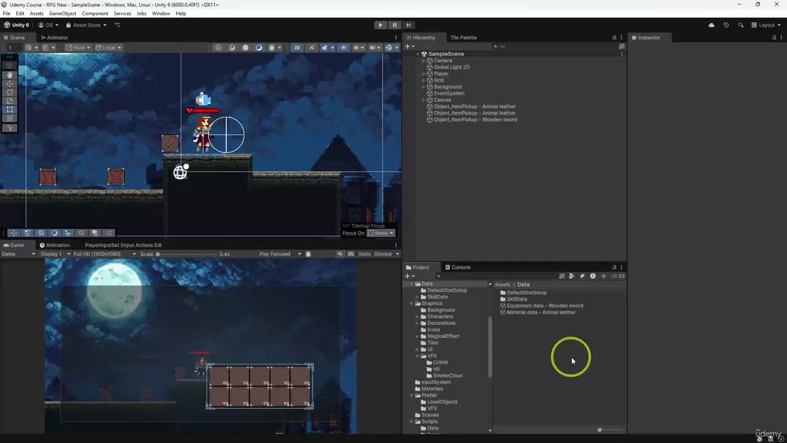Open the Local handle rotation dropdown

click(109, 47)
